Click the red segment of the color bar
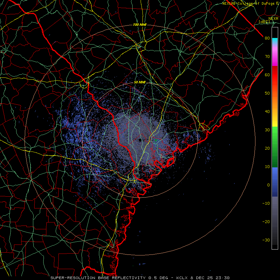The width and height of the screenshot is (280, 280). (x=275, y=75)
